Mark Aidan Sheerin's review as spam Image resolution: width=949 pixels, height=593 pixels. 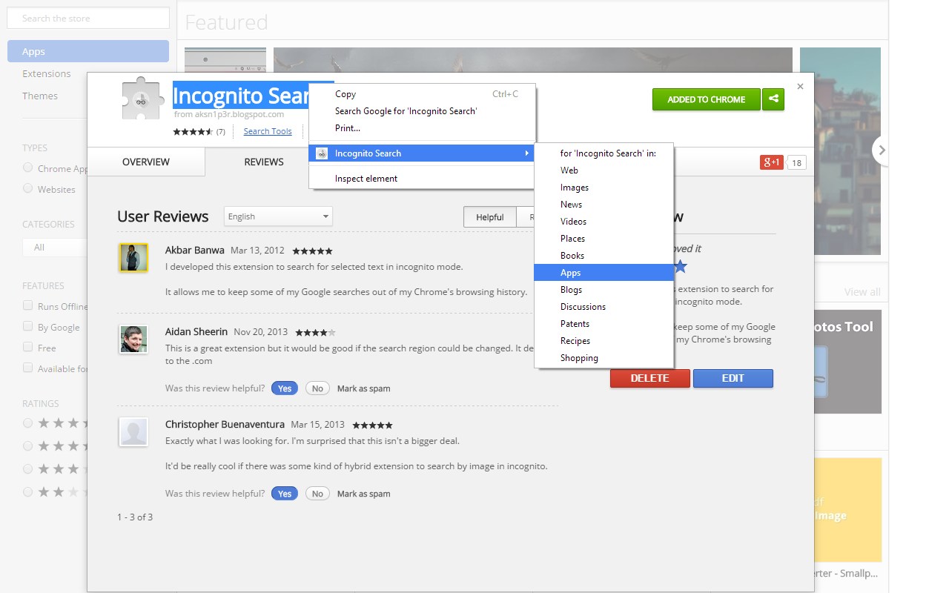363,388
